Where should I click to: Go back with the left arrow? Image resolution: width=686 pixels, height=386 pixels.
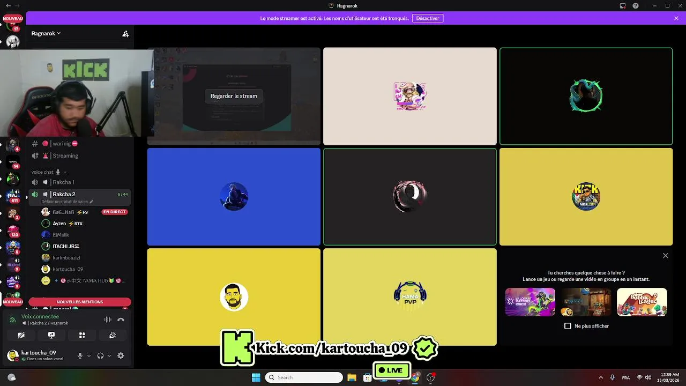tap(8, 5)
